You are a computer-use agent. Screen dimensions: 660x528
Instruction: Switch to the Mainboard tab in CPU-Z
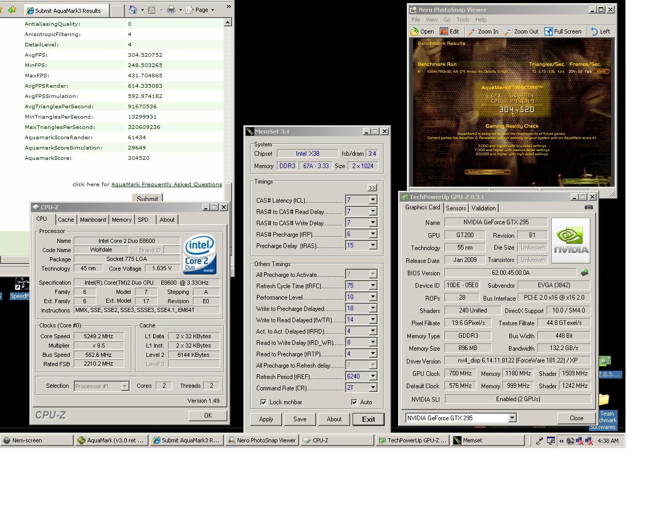[93, 220]
